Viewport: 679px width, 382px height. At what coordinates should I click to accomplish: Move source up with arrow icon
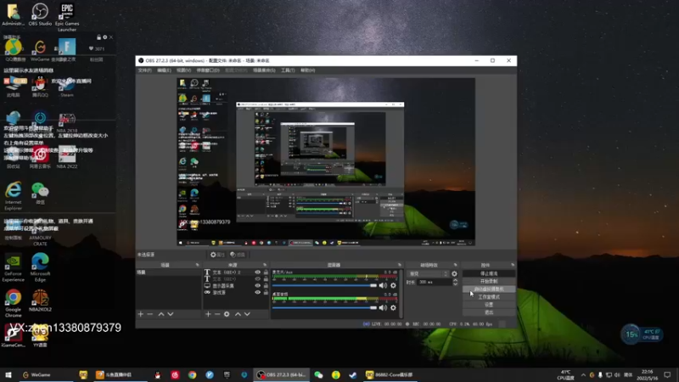pyautogui.click(x=238, y=314)
